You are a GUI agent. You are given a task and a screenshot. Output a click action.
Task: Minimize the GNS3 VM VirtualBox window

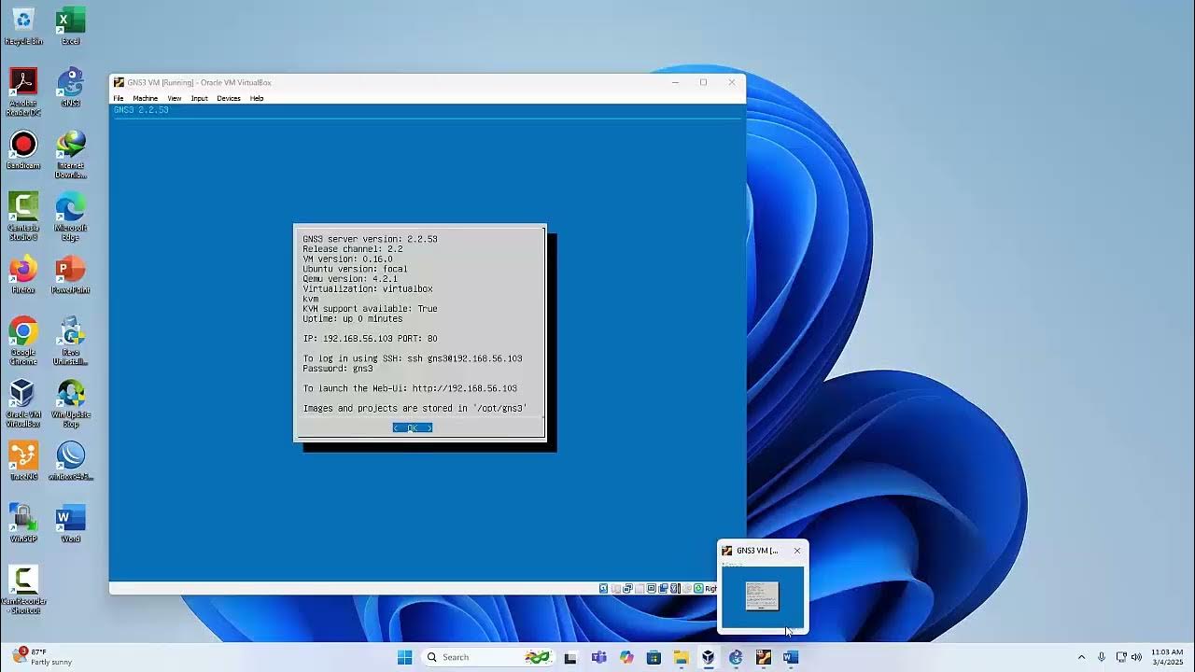675,82
